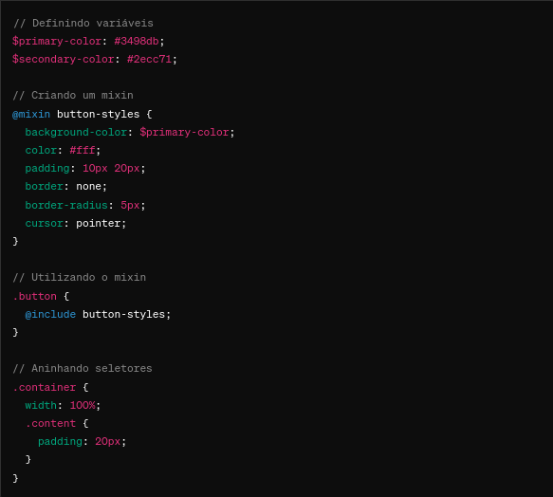Click the 'background-color' property
The image size is (553, 497).
(x=76, y=132)
